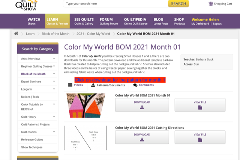240x160 pixels.
Task: Click download arrow icon for Month 01
Action: pos(142,107)
